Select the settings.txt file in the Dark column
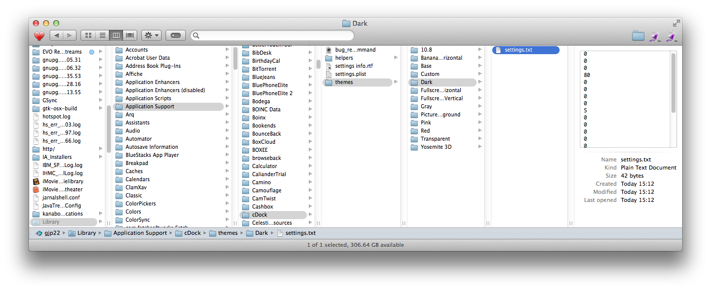 click(526, 50)
